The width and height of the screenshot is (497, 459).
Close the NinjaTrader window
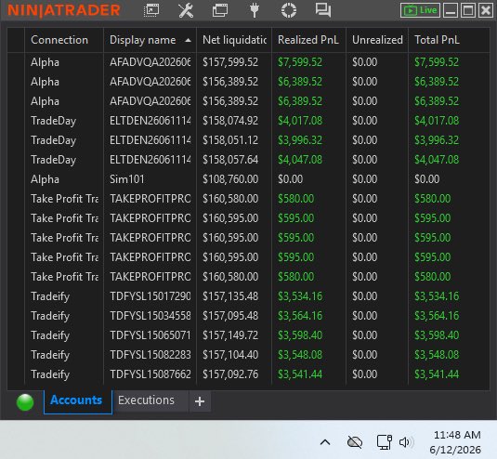[x=486, y=10]
